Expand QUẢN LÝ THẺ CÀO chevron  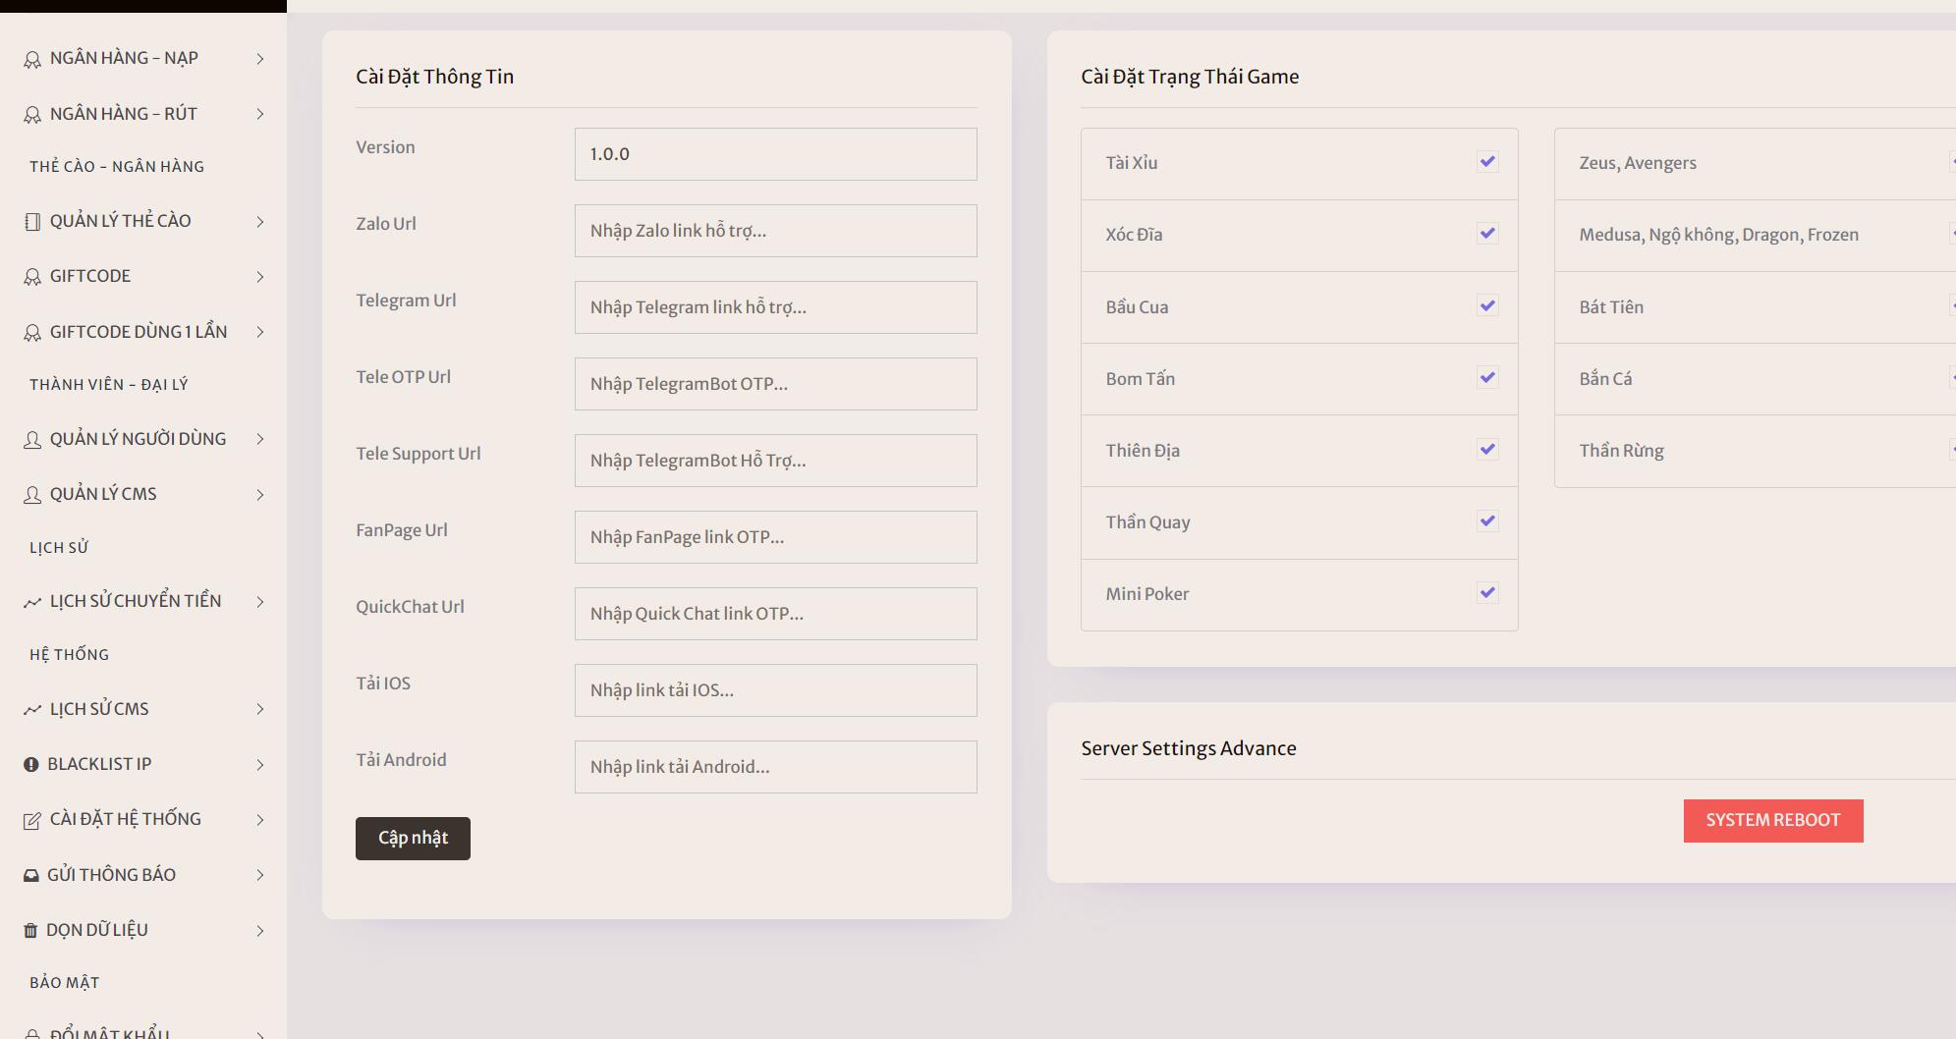point(260,222)
